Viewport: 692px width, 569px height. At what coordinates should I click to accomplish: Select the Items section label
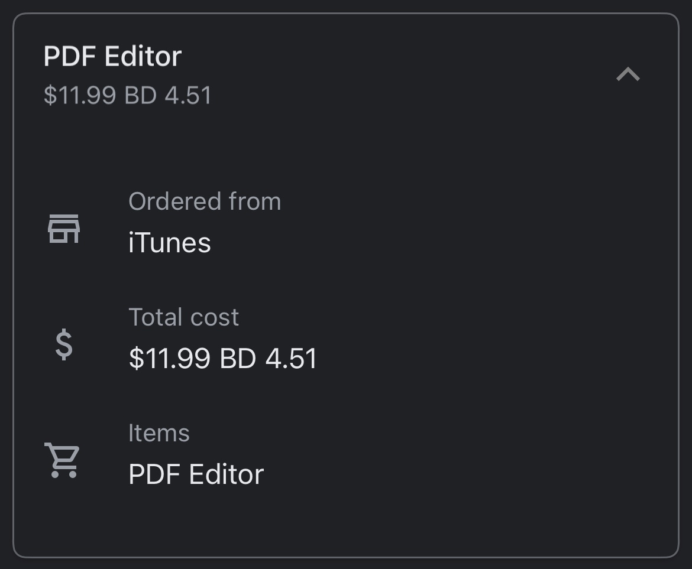[159, 433]
